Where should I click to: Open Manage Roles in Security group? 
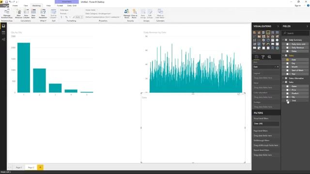[x=127, y=14]
